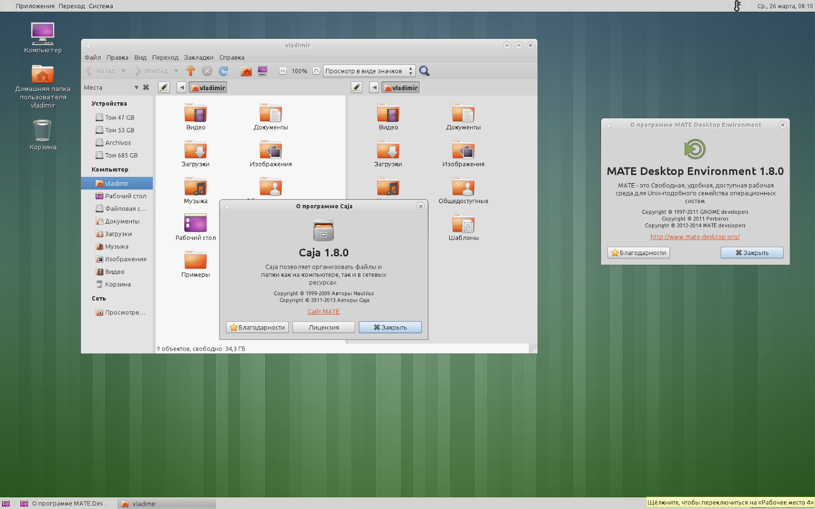Open Справка menu
Viewport: 815px width, 509px height.
[232, 58]
